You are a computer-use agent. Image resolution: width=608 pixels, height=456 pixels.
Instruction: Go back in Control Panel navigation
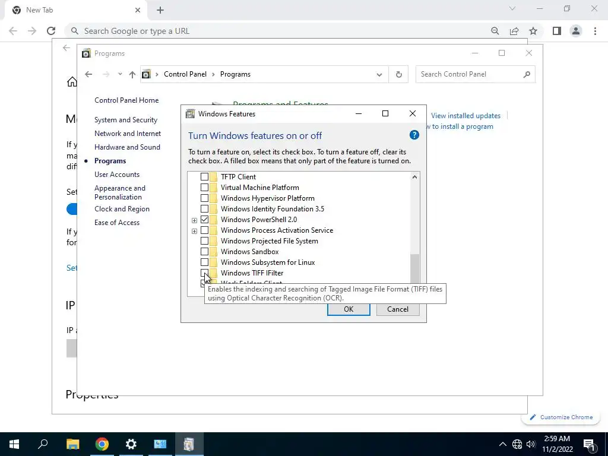pyautogui.click(x=88, y=74)
